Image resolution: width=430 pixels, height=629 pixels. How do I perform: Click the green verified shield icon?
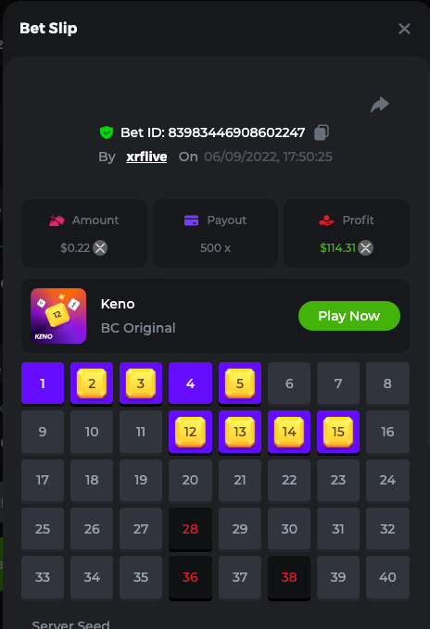(x=107, y=132)
